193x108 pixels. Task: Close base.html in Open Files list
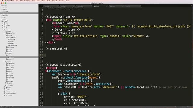[x=2, y=15]
